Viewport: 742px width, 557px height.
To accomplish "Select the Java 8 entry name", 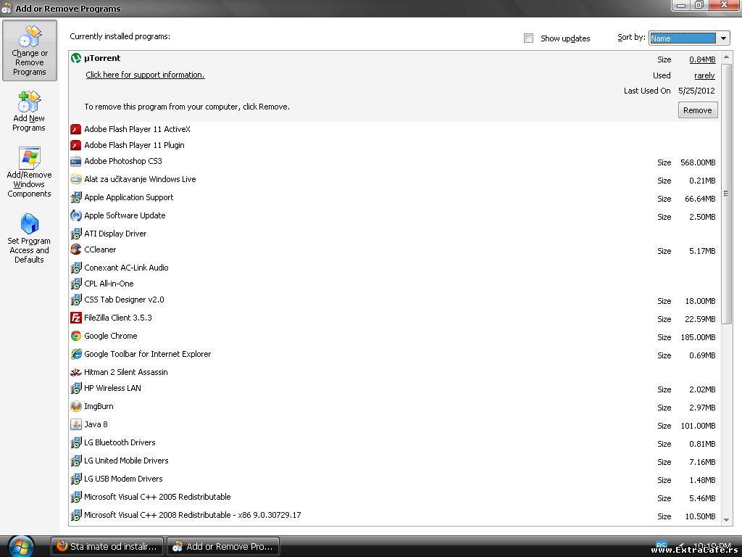I will coord(96,424).
